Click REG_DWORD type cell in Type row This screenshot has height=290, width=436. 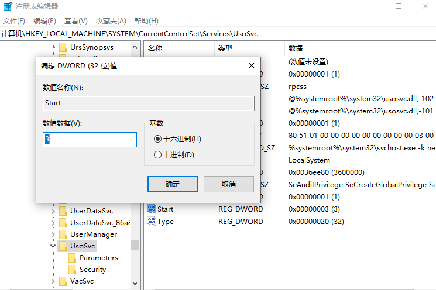241,222
